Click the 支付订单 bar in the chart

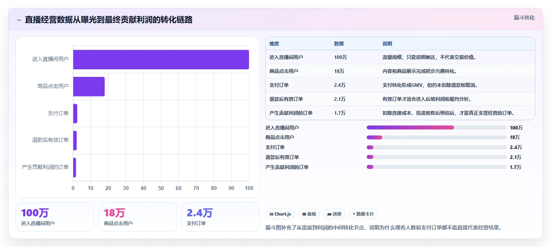(75, 114)
